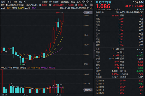Click the MA5 1.065 indicator label
Viewport: 145px width, 96px height.
6,8
